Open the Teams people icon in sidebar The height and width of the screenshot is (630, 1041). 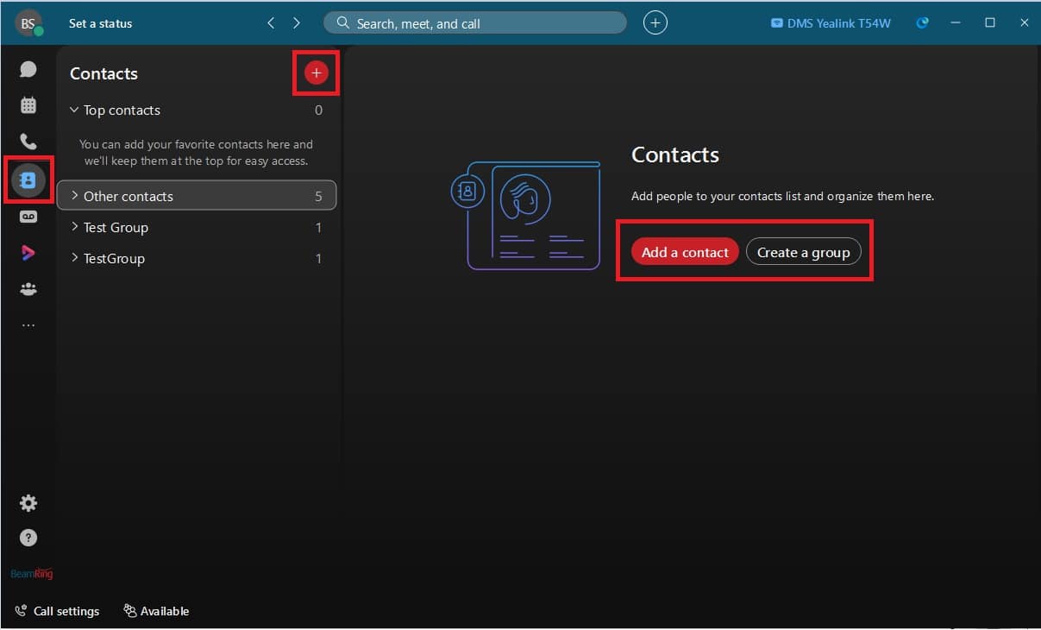(28, 289)
